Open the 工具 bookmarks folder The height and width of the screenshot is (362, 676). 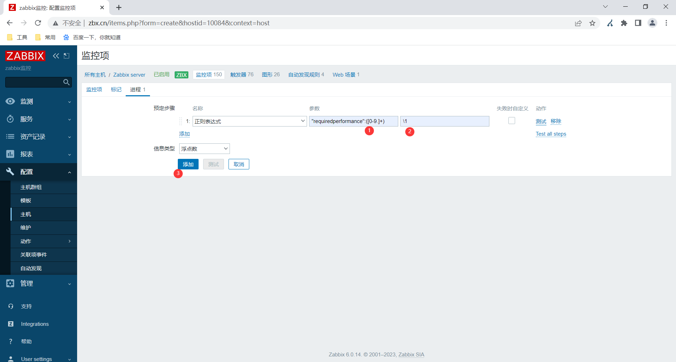coord(17,37)
